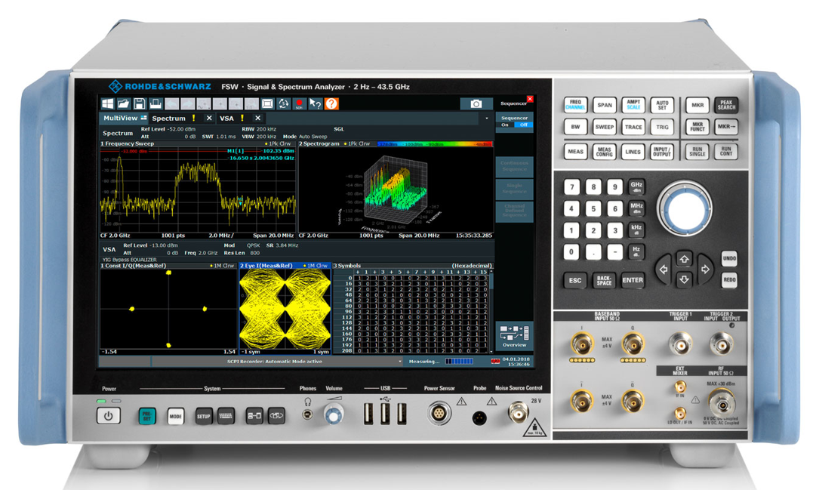
Task: Open the channel tab list dropdown arrow
Action: point(487,119)
